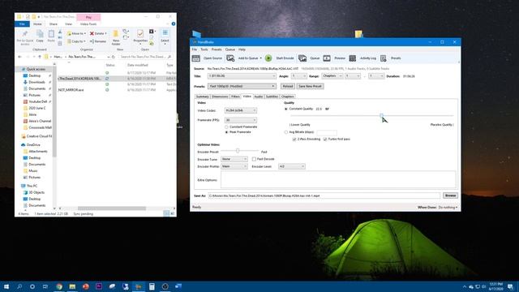
Task: Open the Explorer Share ribbon tab
Action: (53, 24)
